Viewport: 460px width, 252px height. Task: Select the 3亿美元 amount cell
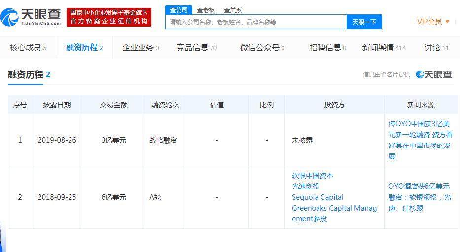click(x=113, y=140)
